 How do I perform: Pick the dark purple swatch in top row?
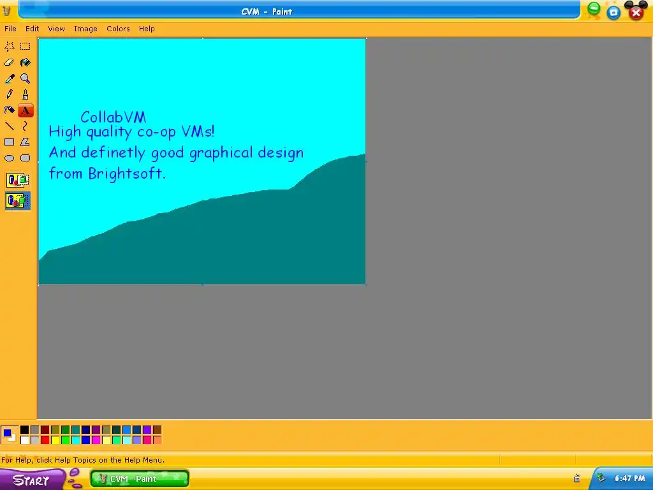tap(96, 429)
